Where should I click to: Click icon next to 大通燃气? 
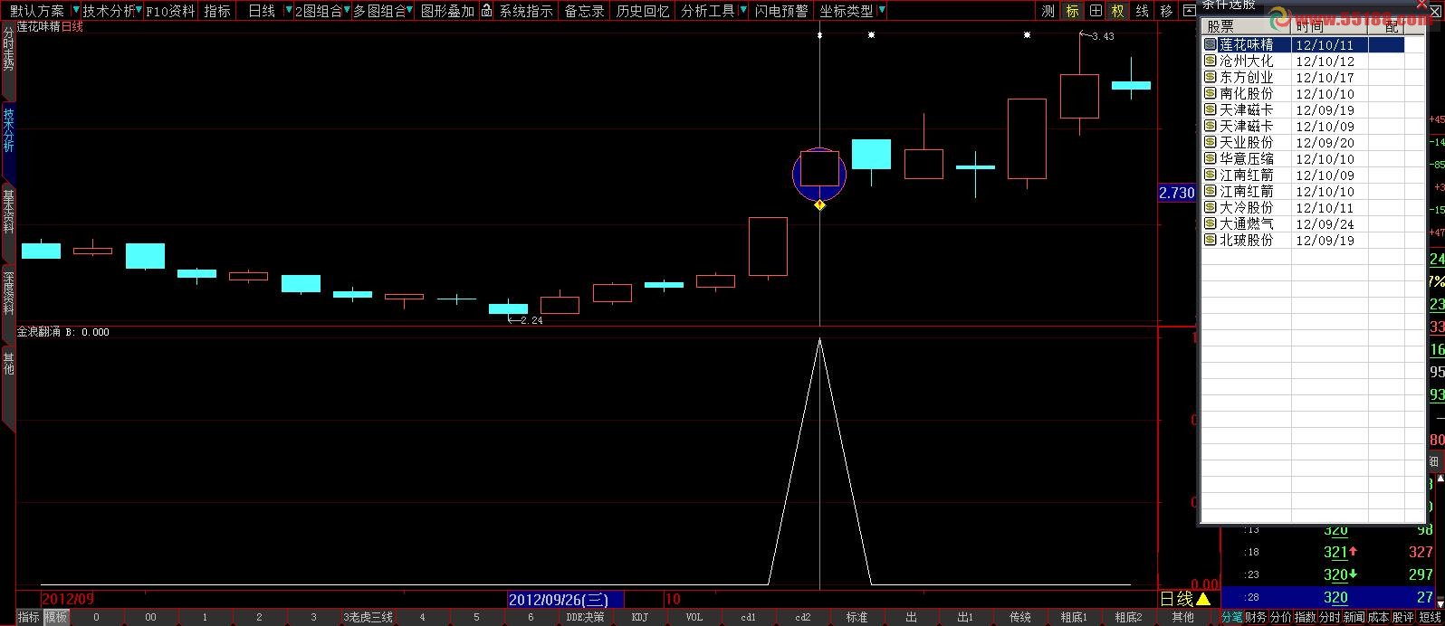[x=1210, y=223]
